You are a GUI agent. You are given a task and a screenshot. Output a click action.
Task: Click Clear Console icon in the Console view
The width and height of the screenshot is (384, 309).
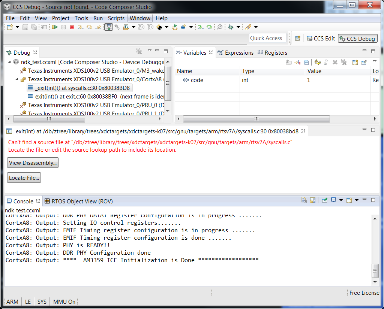coord(304,200)
